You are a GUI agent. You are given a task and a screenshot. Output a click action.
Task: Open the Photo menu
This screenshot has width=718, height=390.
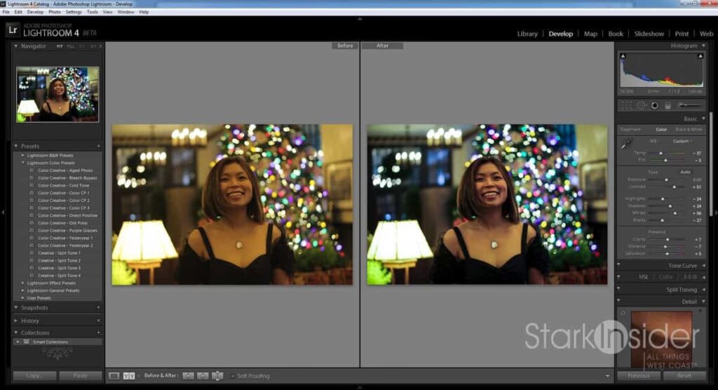pos(54,12)
